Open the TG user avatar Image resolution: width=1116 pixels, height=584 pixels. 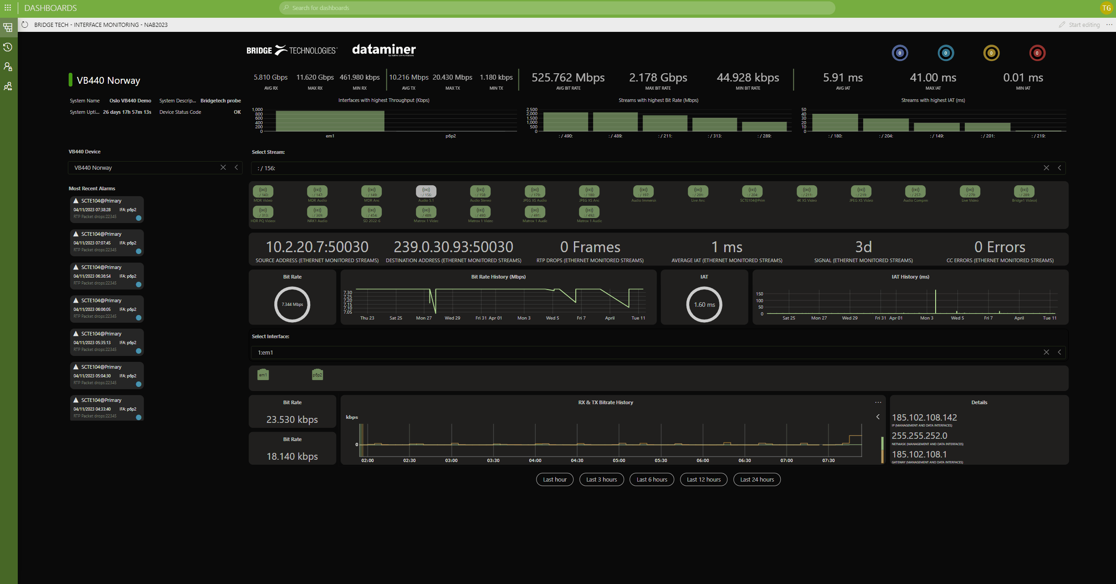click(x=1106, y=8)
